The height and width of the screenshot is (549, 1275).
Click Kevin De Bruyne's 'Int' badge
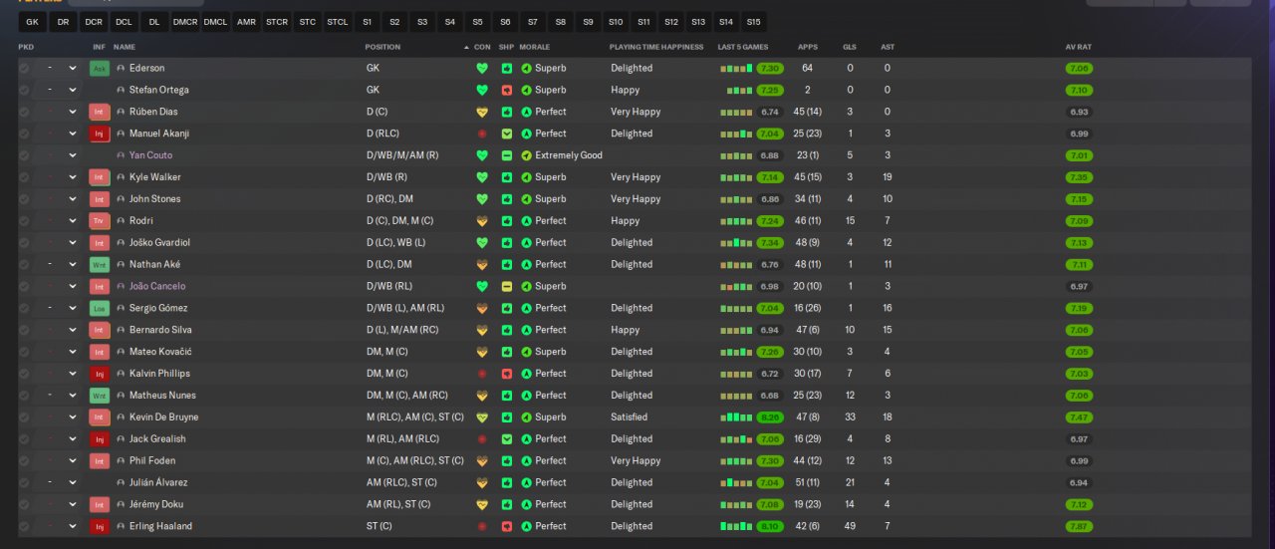100,417
